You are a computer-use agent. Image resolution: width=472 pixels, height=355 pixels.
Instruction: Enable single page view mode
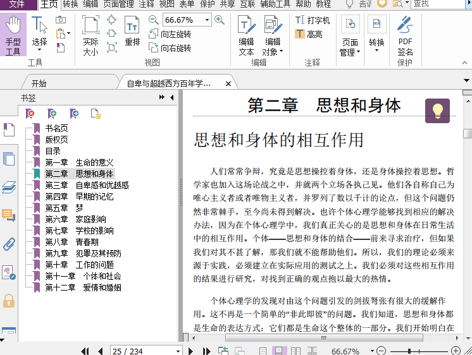[x=263, y=351]
